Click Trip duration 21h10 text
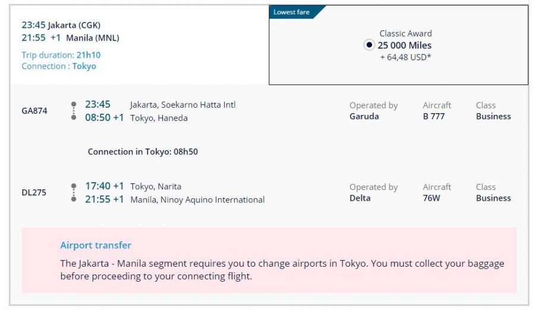The height and width of the screenshot is (312, 535). 61,55
